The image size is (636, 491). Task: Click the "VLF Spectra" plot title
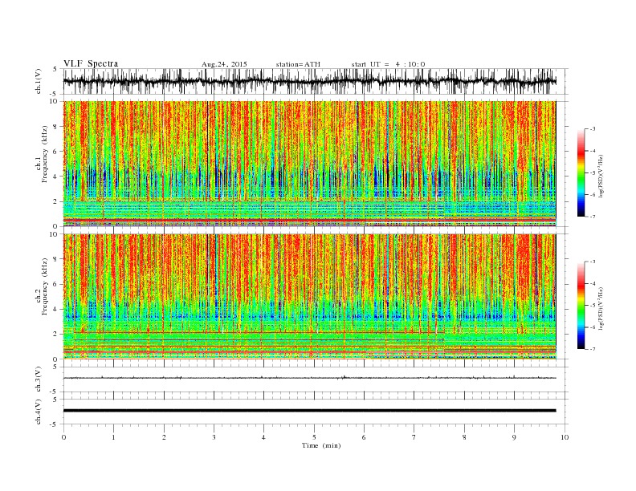point(91,63)
